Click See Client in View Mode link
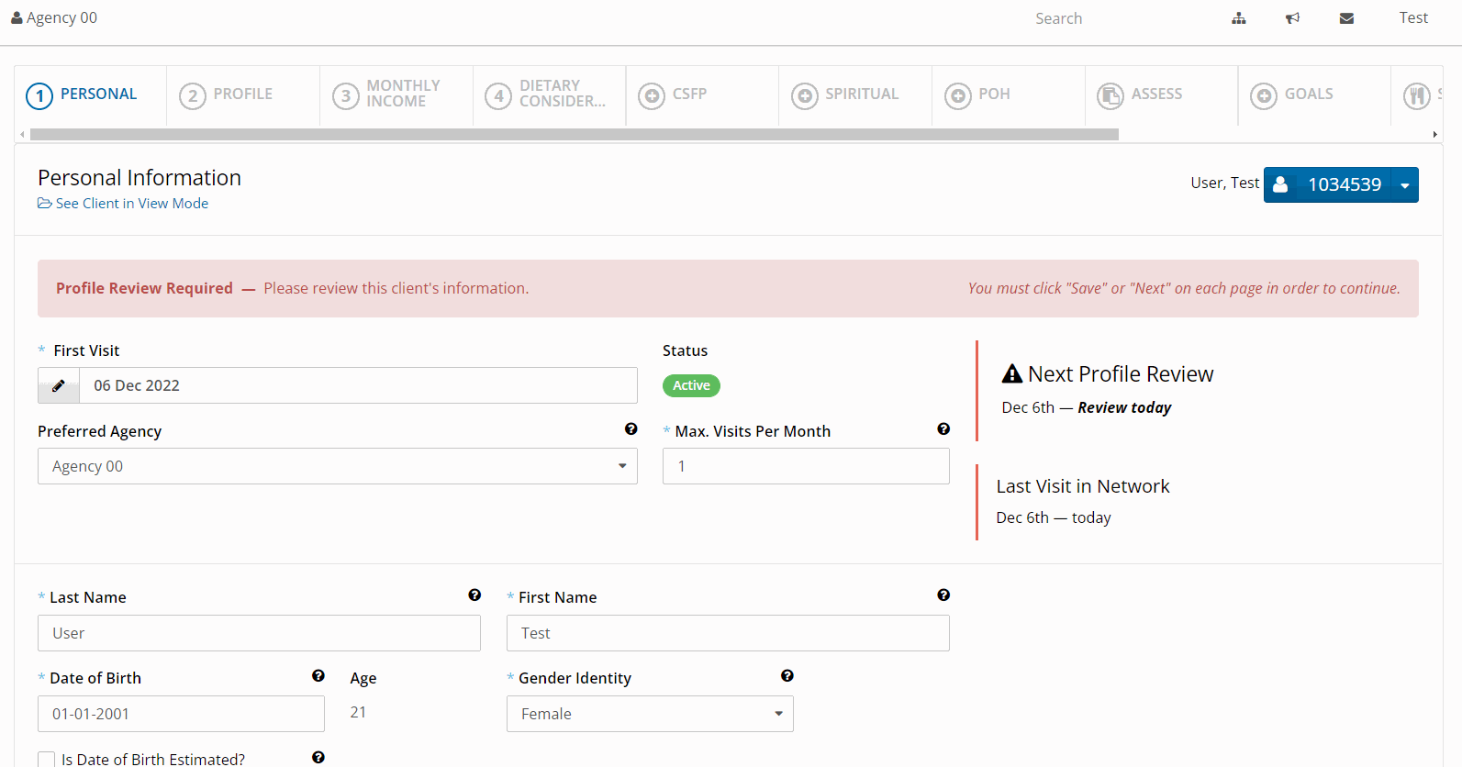The width and height of the screenshot is (1462, 767). click(131, 204)
